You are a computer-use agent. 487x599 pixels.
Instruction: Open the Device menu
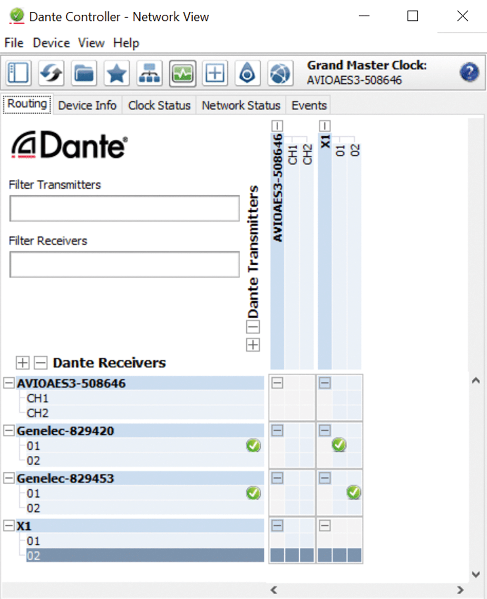pos(51,43)
